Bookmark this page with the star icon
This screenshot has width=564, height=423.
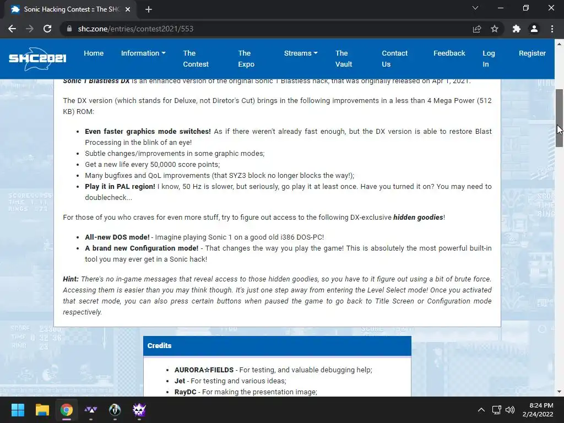pyautogui.click(x=495, y=29)
